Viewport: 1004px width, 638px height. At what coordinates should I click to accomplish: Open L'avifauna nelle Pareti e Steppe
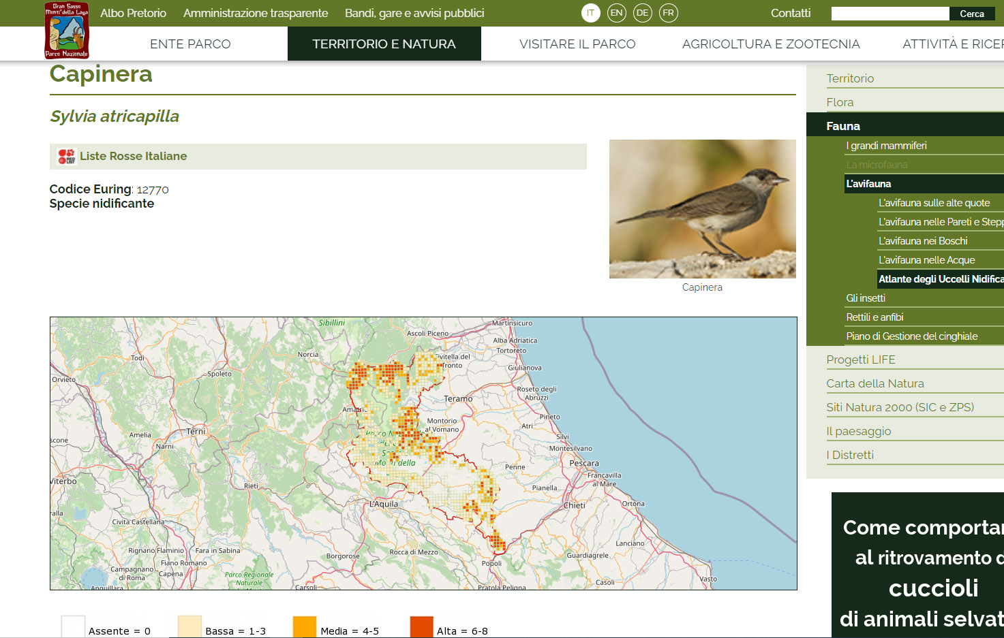point(941,222)
